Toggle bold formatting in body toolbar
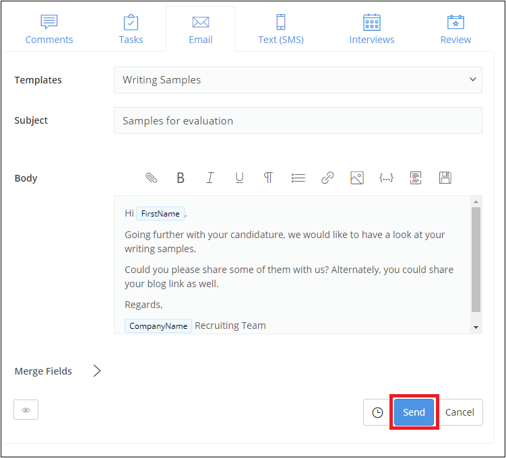This screenshot has height=458, width=506. (x=181, y=178)
